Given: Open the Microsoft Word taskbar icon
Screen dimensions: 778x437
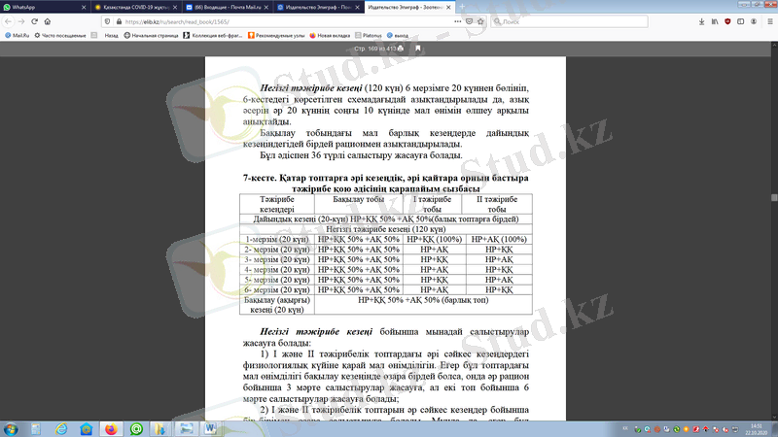Looking at the screenshot, I should 210,429.
